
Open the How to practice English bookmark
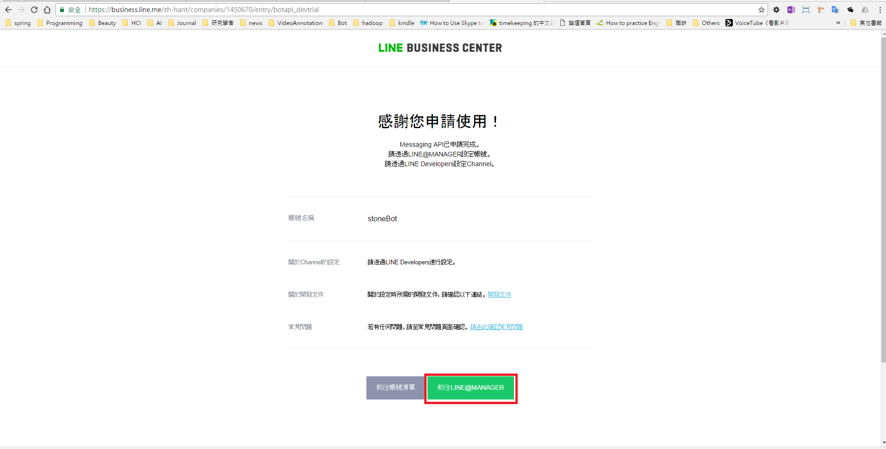(628, 23)
